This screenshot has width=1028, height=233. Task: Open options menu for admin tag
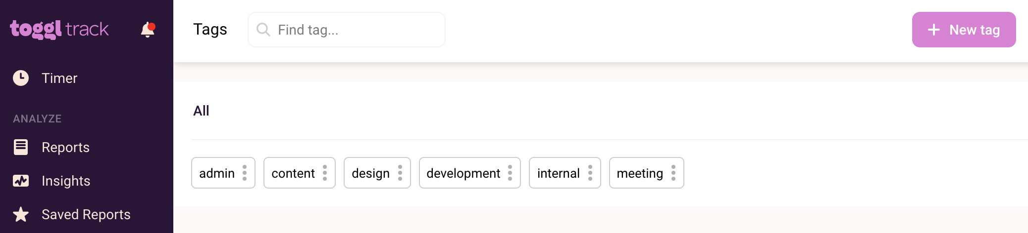[x=245, y=173]
